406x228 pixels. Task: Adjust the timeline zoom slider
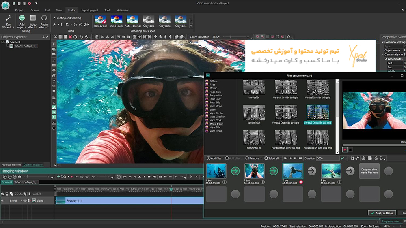click(x=36, y=177)
